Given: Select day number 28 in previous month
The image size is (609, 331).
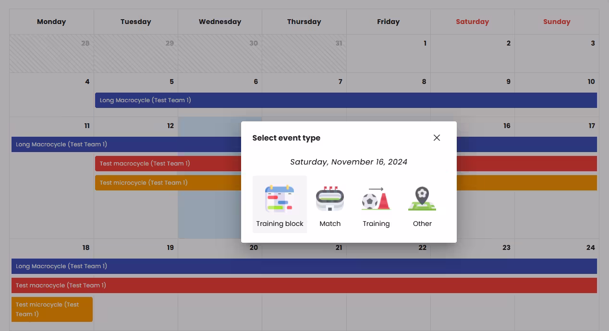Looking at the screenshot, I should (x=85, y=43).
